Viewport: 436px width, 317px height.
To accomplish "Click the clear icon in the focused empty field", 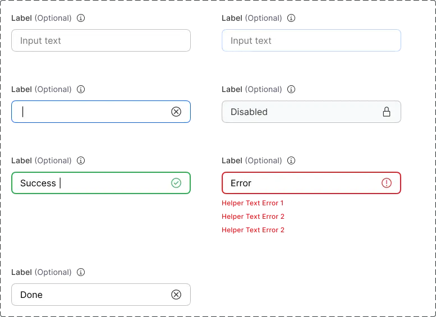I will pyautogui.click(x=176, y=112).
